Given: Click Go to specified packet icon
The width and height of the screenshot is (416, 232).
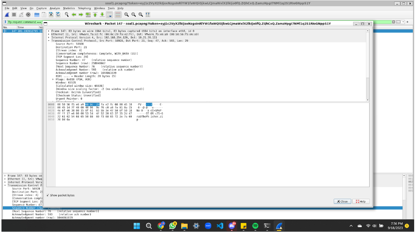Looking at the screenshot, I should 88,15.
